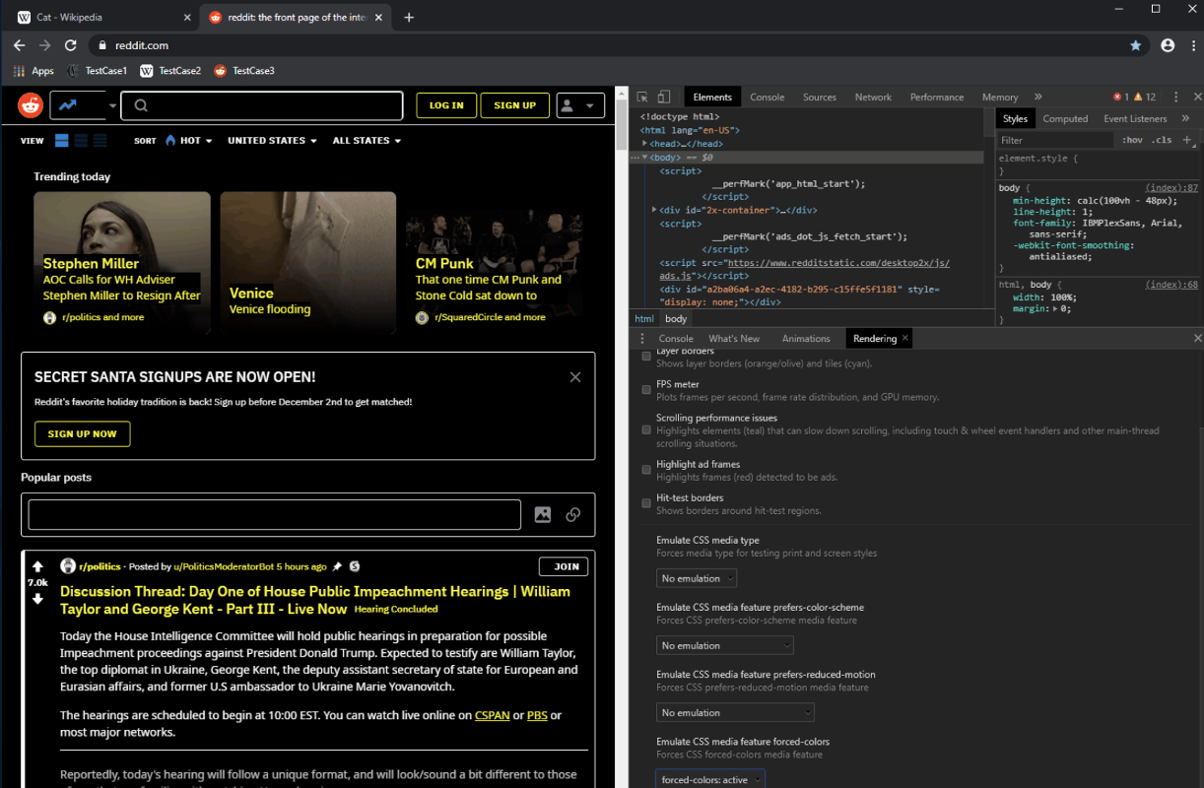Screen dimensions: 1204x788
Task: Upvote the impeachment hearings post
Action: point(37,566)
